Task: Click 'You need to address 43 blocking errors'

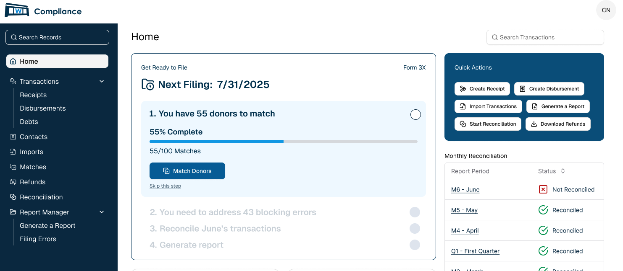Action: point(233,212)
